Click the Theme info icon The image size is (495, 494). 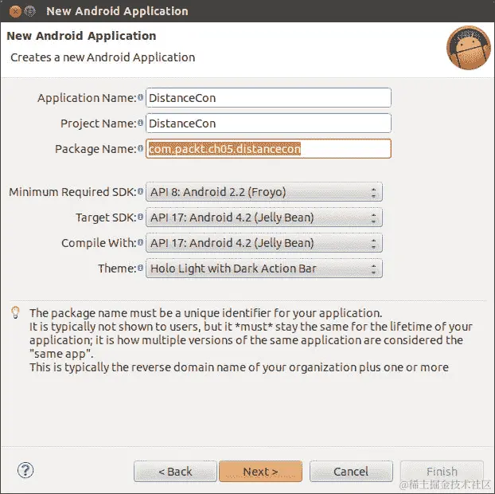[141, 268]
